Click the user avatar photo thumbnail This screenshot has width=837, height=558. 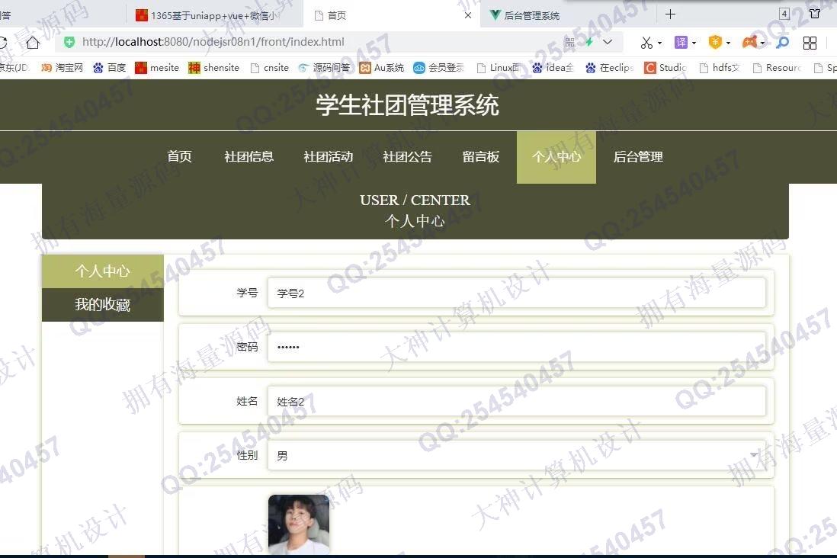(x=299, y=524)
